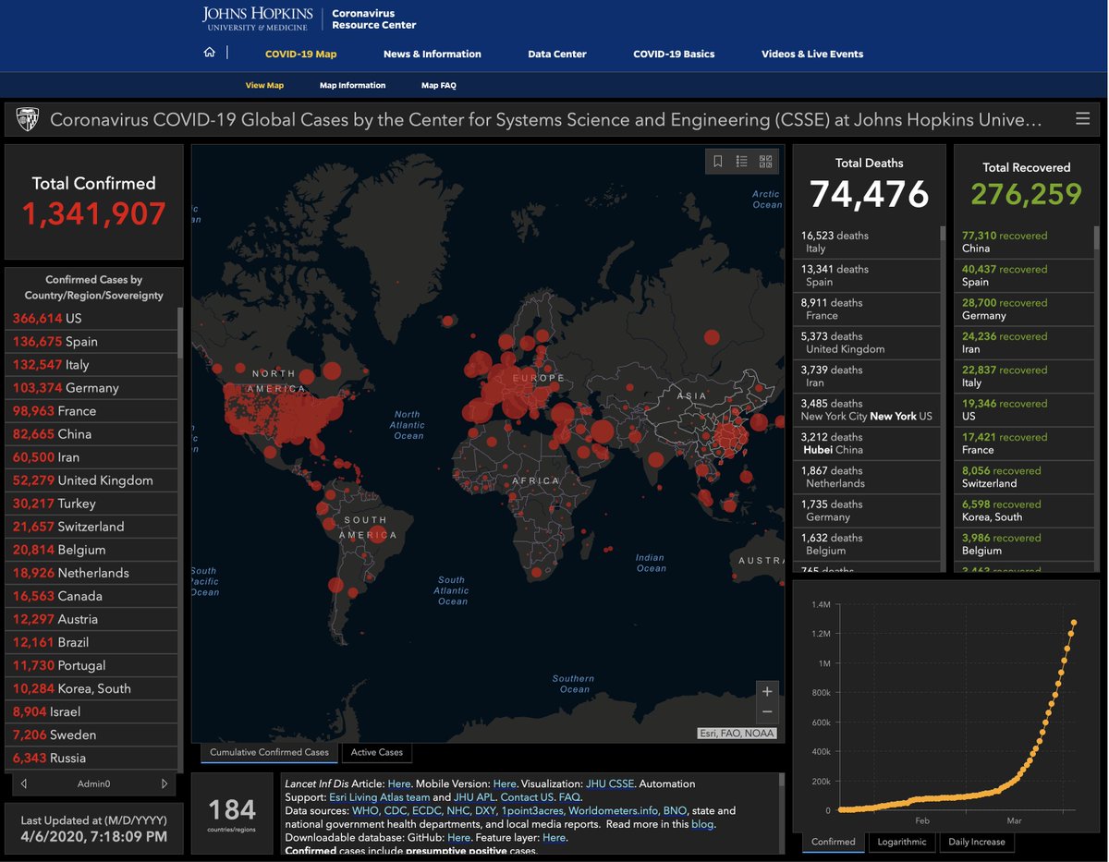Screen dimensions: 1109x862
Task: Open the Lancet article Here link
Action: 399,783
